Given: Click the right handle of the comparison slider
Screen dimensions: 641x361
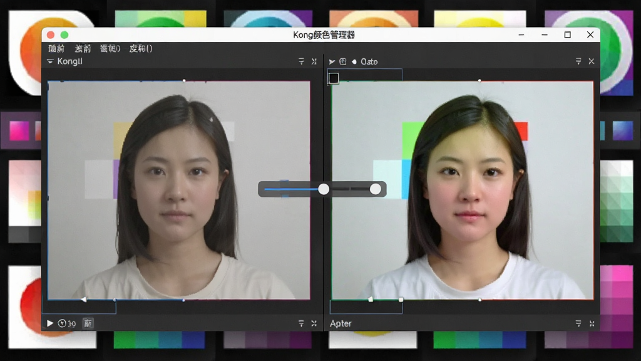Looking at the screenshot, I should (376, 189).
